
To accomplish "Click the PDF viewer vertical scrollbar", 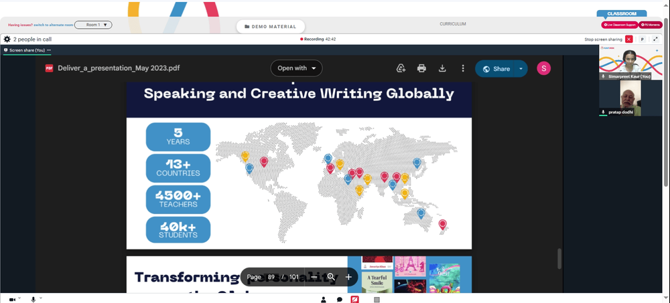I will [559, 259].
